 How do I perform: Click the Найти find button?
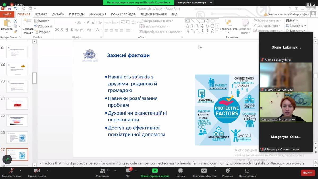[x=292, y=20]
